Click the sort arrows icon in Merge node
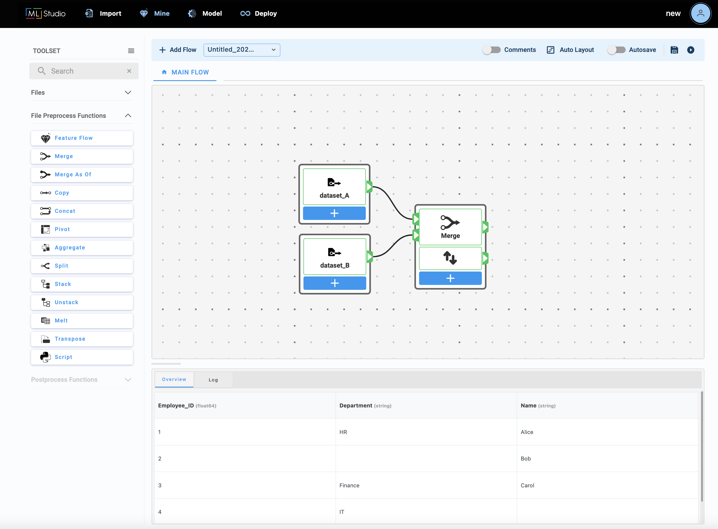 (x=450, y=258)
